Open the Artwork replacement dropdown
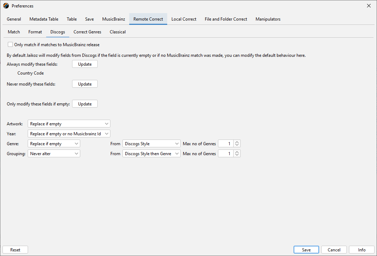 click(x=69, y=124)
